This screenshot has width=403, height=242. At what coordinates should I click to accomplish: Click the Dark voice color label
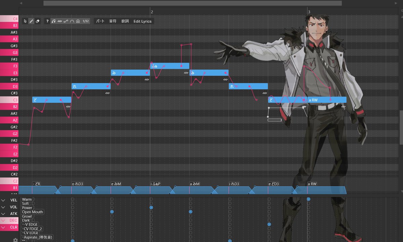click(26, 220)
